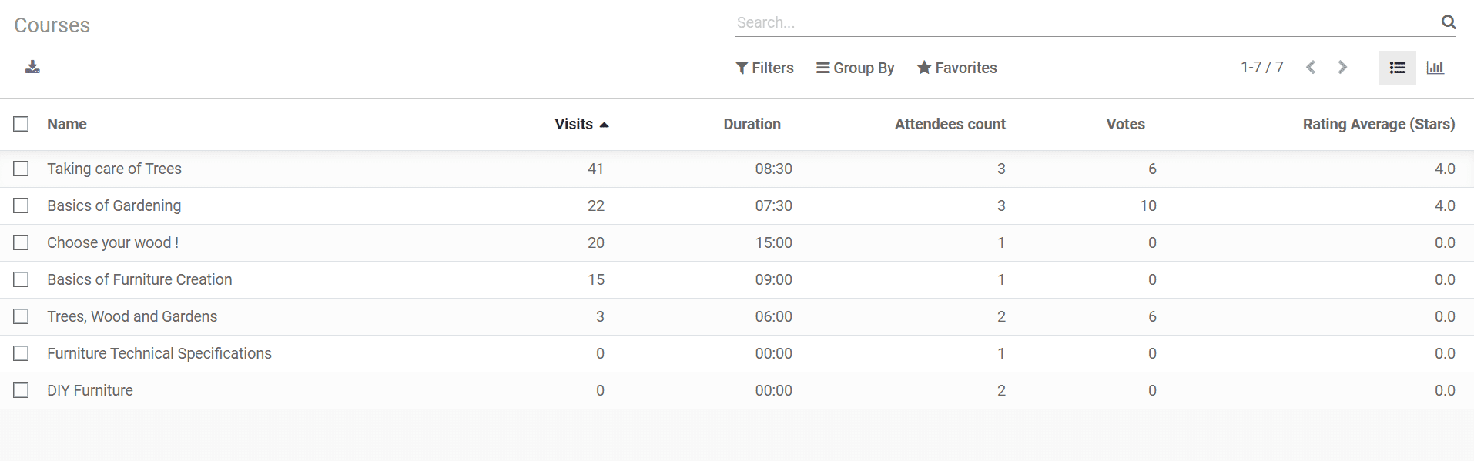This screenshot has width=1474, height=461.
Task: Click the 09:00 duration cell
Action: [x=773, y=279]
